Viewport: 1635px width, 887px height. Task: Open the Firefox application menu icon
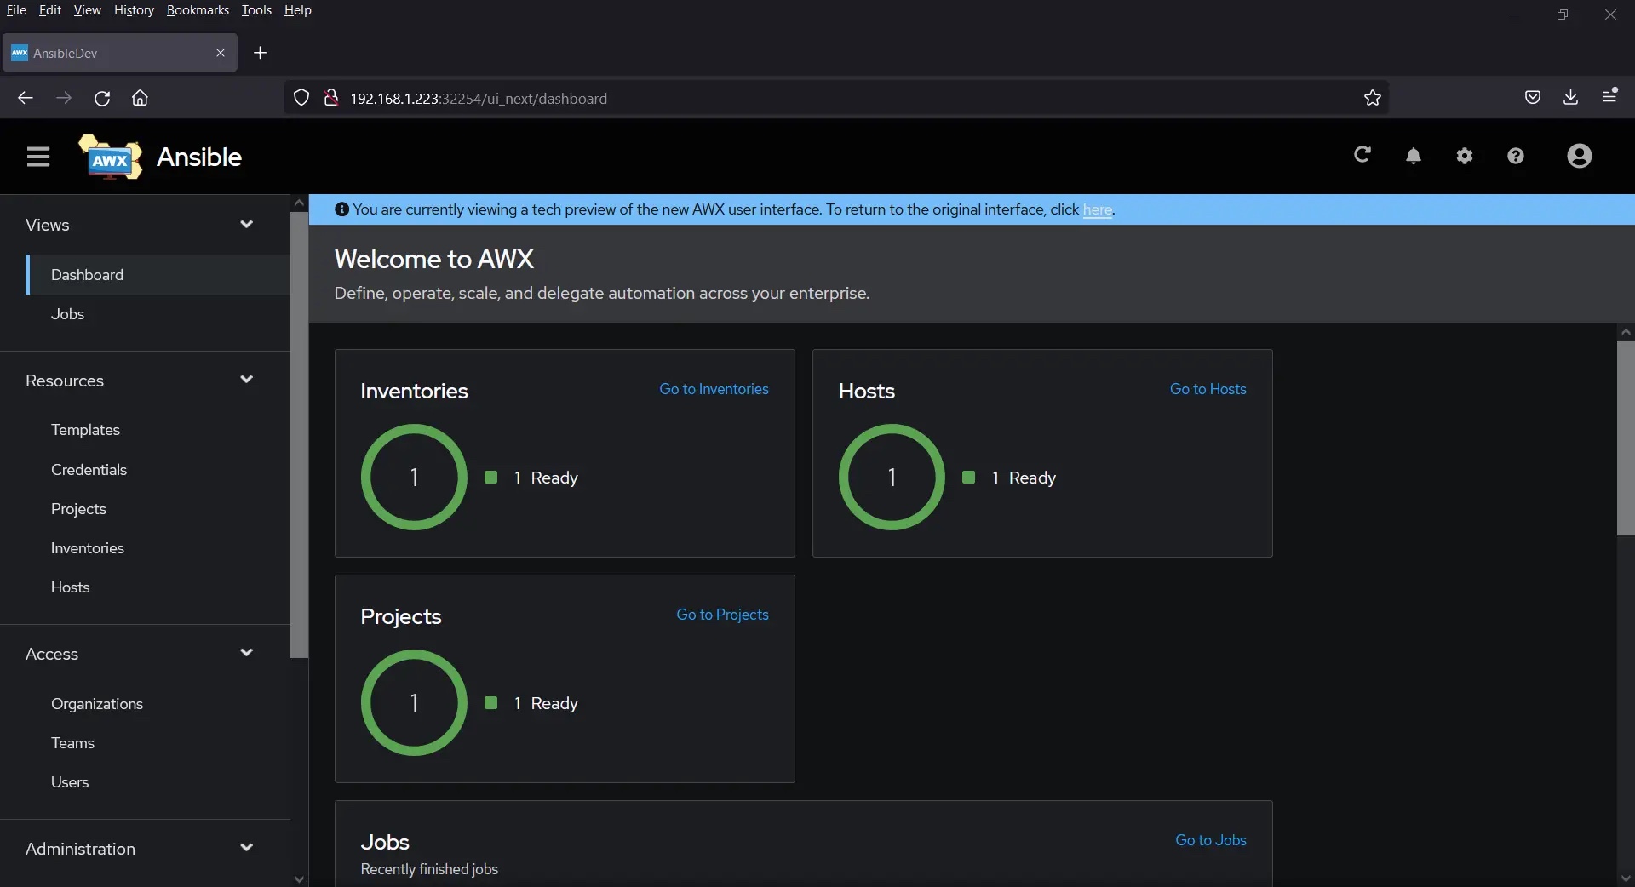tap(1611, 97)
